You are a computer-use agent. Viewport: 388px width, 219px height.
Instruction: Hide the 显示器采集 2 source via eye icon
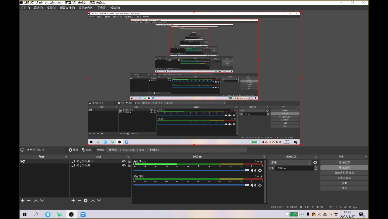point(124,162)
